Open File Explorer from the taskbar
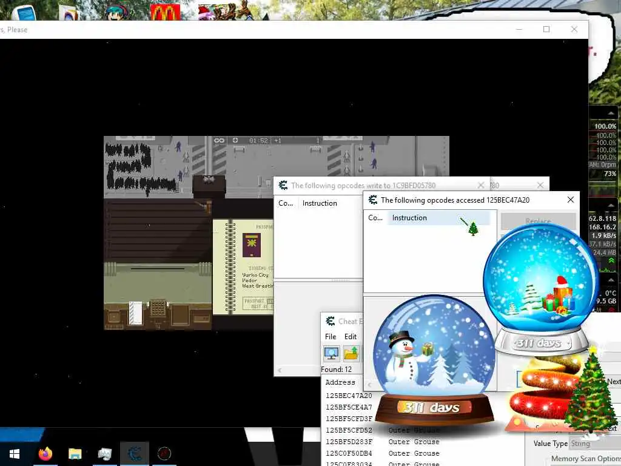 [x=75, y=454]
